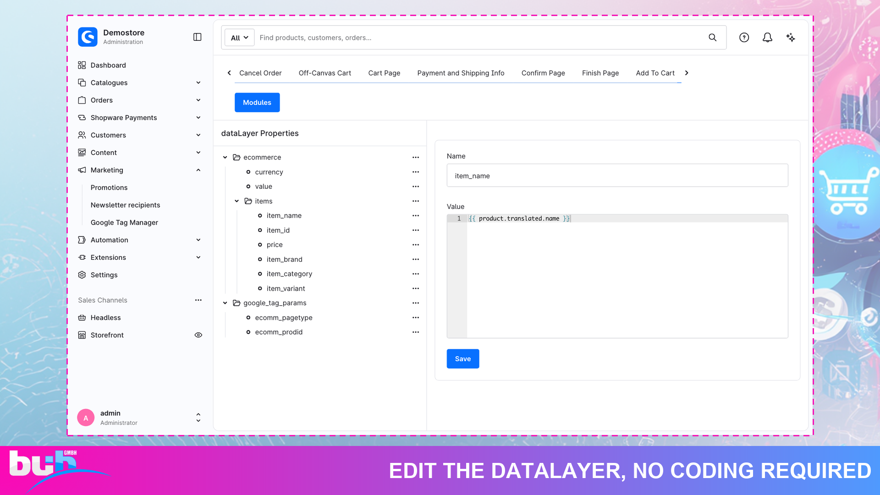
Task: Open Google Tag Manager in sidebar
Action: click(x=124, y=222)
